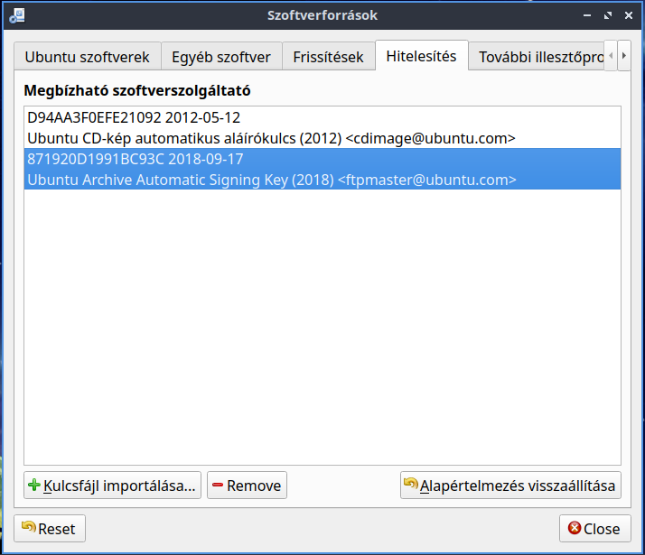
Task: Select the Hitelesítés tab
Action: [x=421, y=56]
